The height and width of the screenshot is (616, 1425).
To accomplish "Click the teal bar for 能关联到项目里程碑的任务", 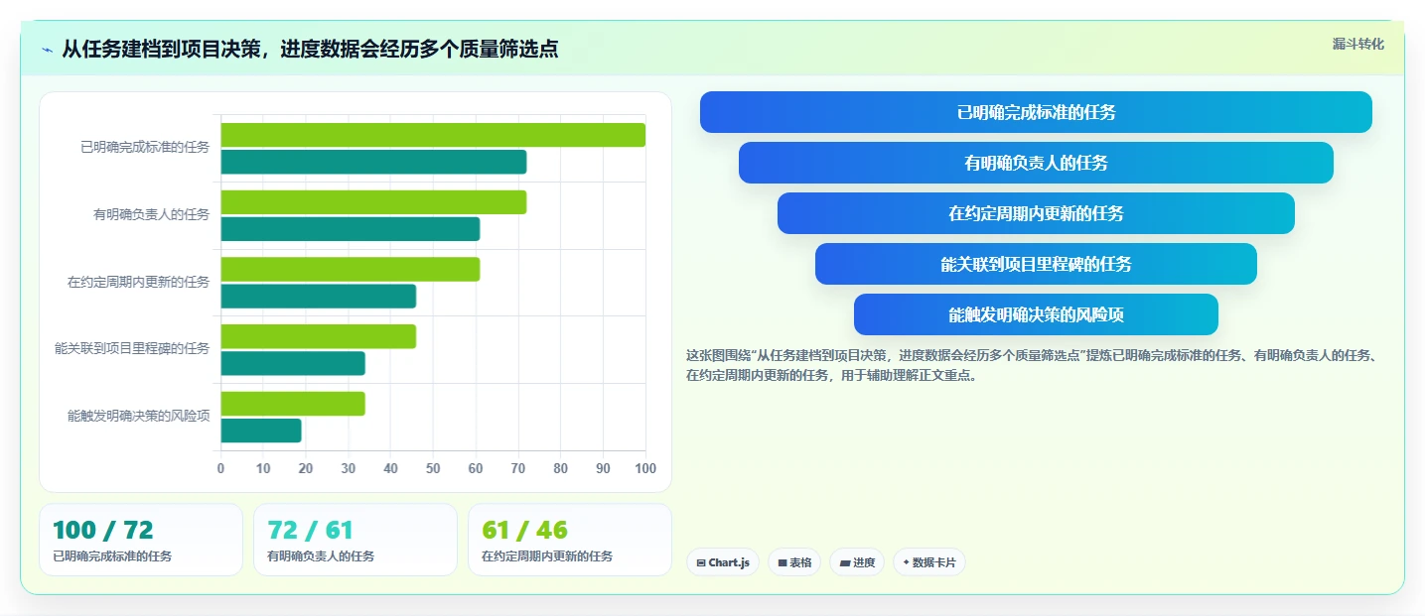I will (293, 363).
